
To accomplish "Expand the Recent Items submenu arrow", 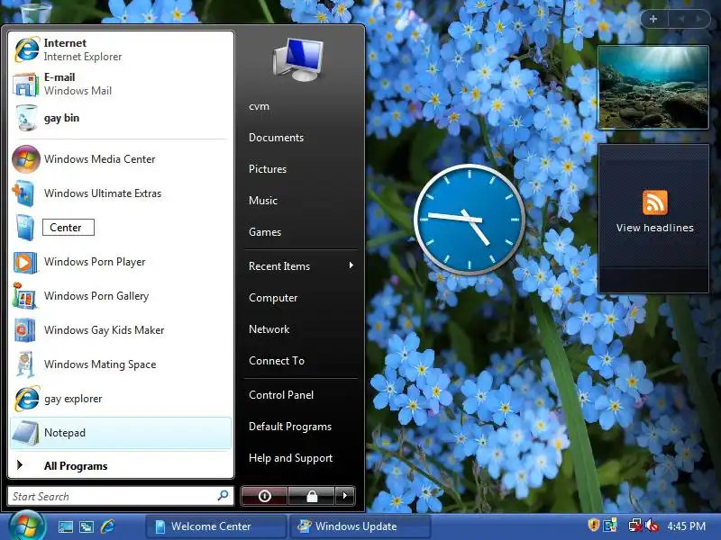I will (351, 265).
